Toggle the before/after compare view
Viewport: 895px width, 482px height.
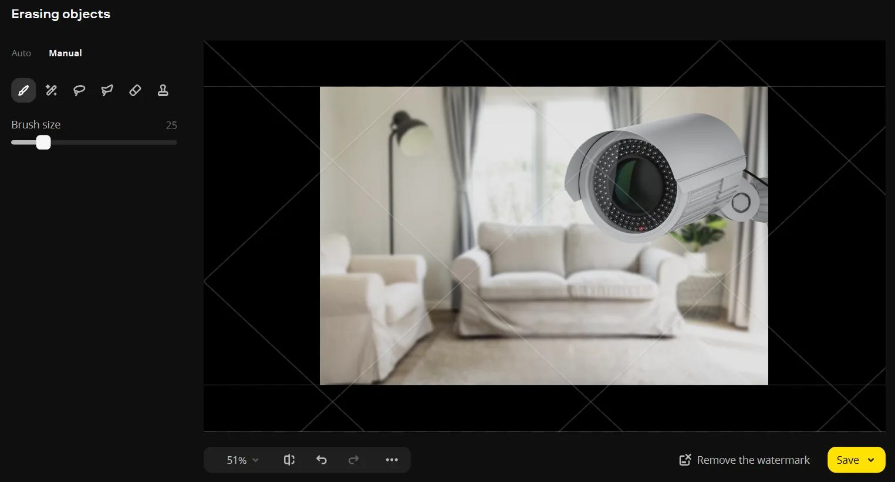coord(289,460)
